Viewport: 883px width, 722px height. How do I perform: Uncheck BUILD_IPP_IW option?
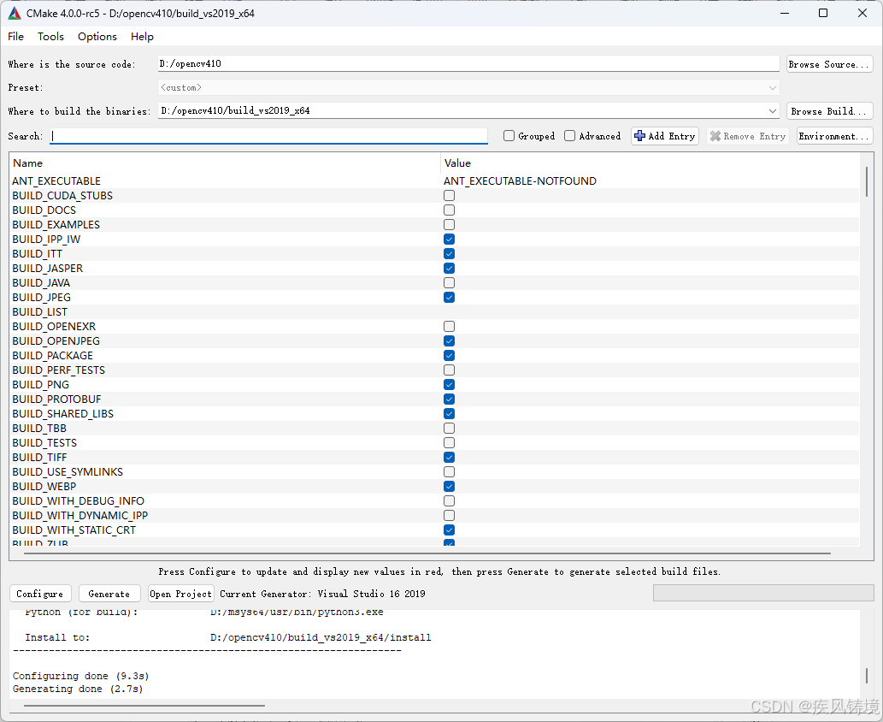coord(449,239)
